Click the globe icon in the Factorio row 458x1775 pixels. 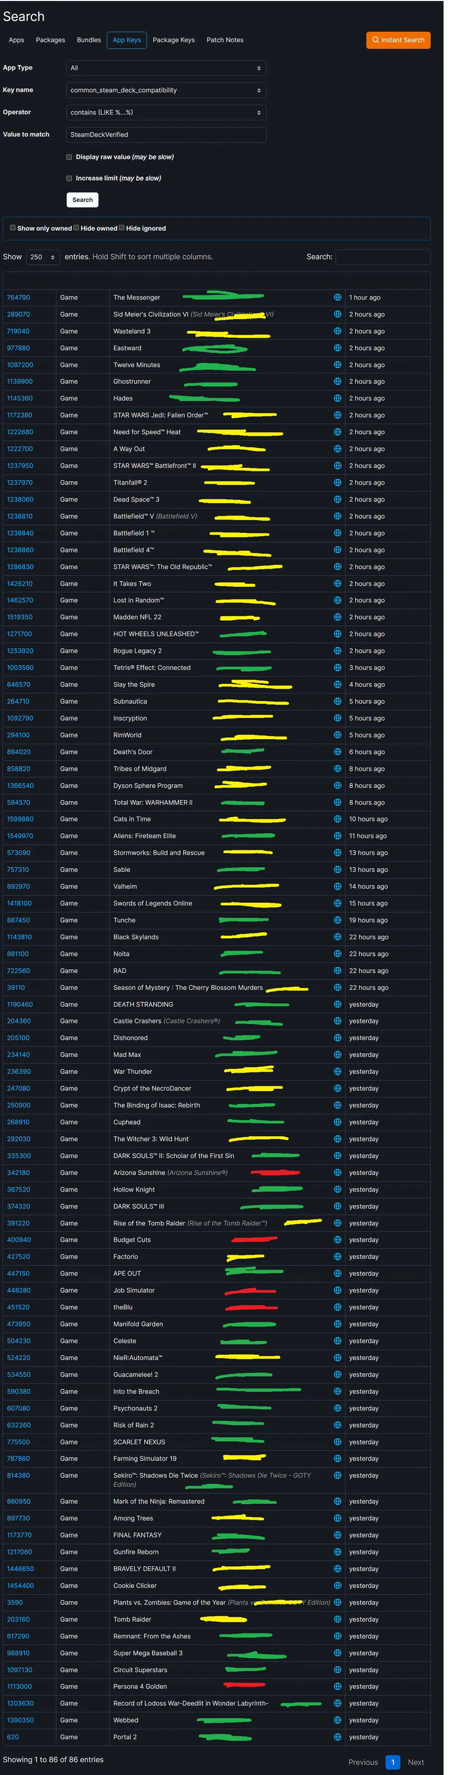click(338, 1256)
